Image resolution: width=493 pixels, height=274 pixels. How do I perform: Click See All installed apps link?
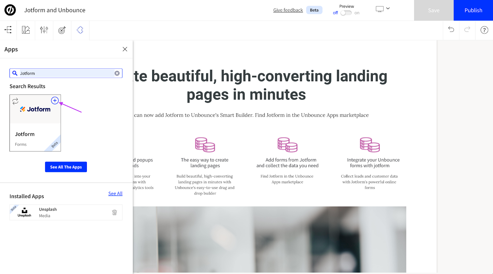[115, 193]
